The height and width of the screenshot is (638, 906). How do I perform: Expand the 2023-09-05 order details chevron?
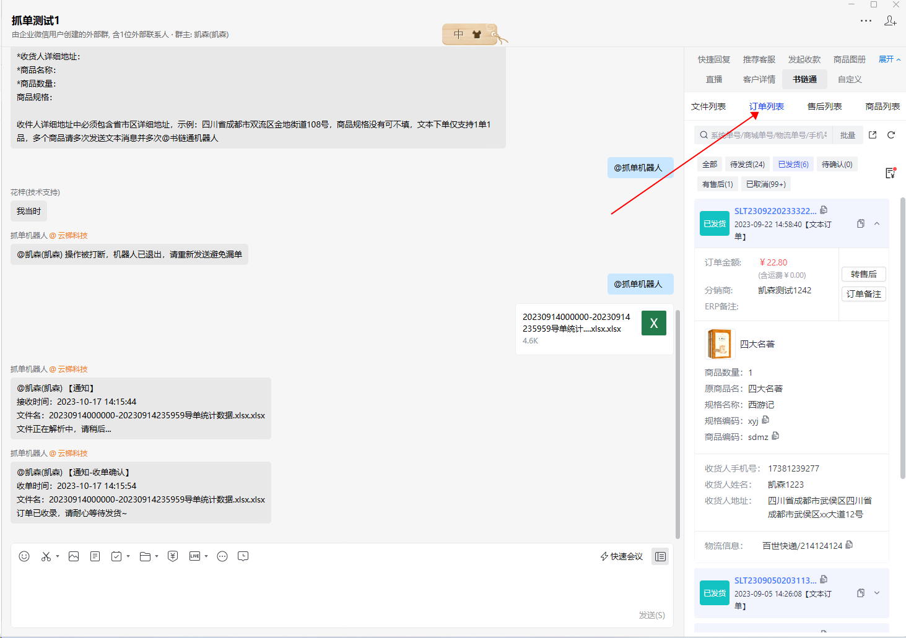click(877, 593)
